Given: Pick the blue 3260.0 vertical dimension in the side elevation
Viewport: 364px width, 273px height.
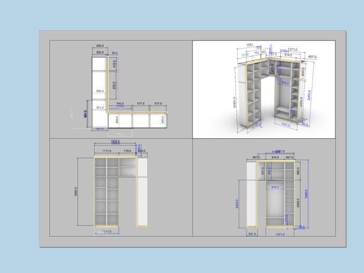Looking at the screenshot, I should click(x=306, y=194).
